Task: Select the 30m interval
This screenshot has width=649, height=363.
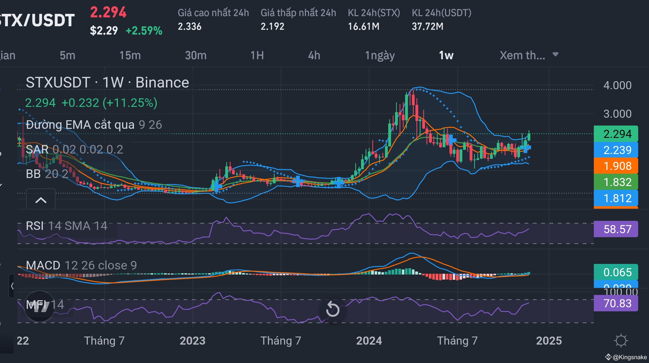Action: [196, 55]
